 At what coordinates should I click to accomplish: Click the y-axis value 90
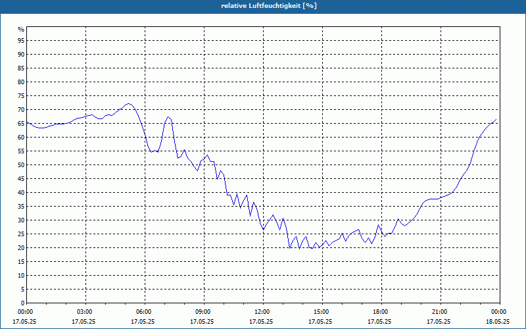point(21,55)
